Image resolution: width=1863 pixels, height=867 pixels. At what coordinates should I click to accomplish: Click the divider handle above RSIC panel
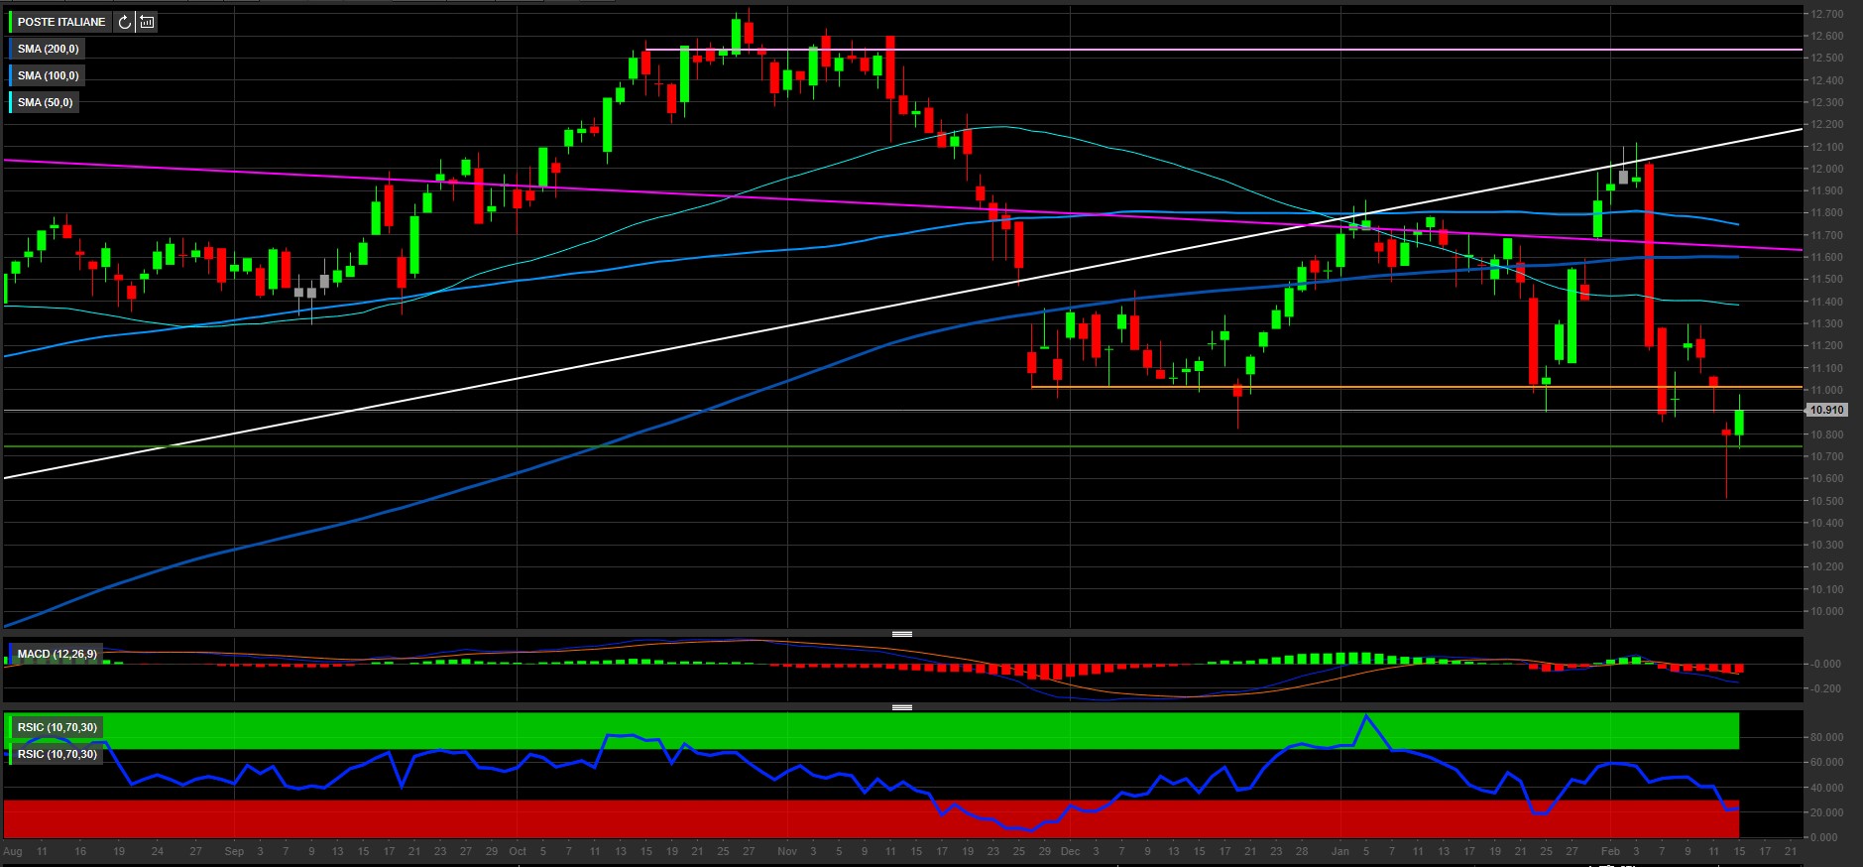pos(901,707)
